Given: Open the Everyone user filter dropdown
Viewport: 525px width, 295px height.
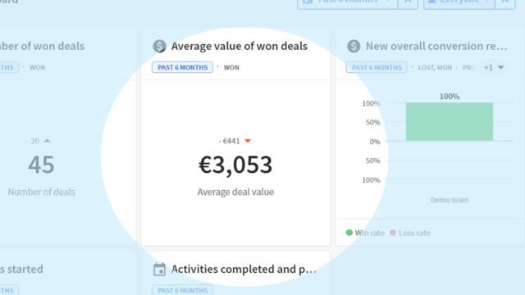Looking at the screenshot, I should click(459, 2).
